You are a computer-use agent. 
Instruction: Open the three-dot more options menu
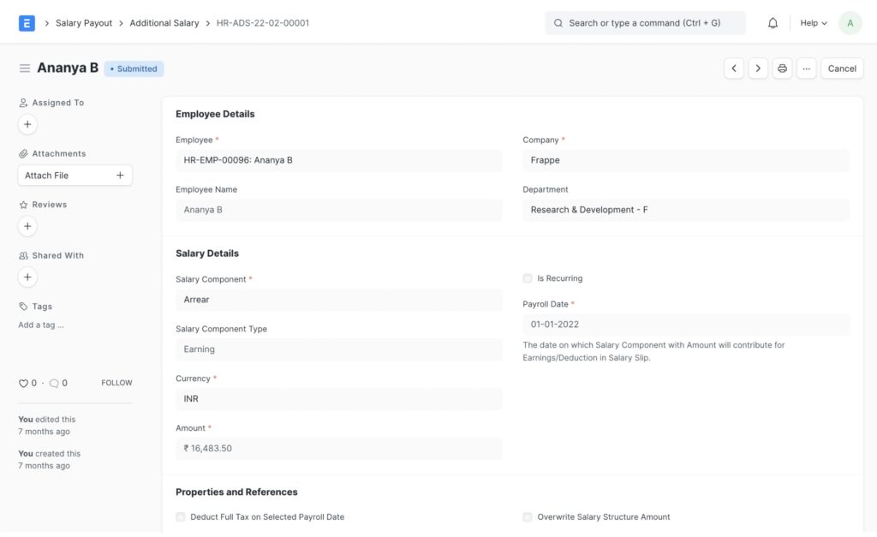point(806,69)
